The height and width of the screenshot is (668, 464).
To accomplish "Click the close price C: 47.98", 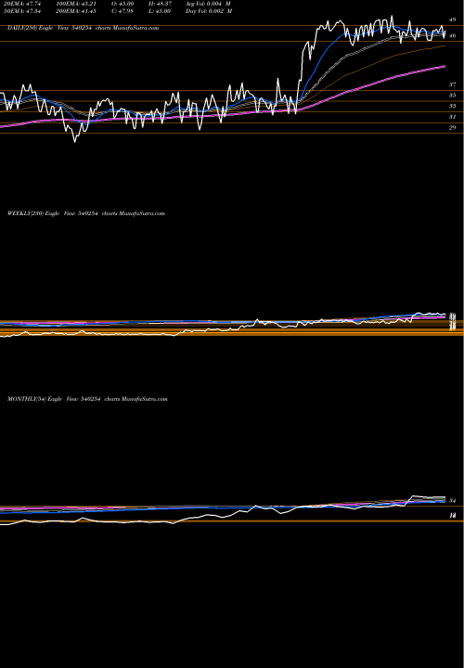I will [123, 11].
